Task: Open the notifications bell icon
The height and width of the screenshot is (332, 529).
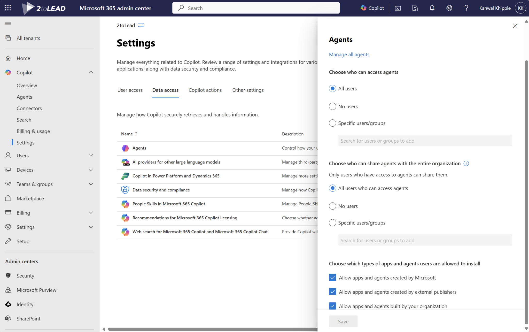Action: tap(432, 8)
